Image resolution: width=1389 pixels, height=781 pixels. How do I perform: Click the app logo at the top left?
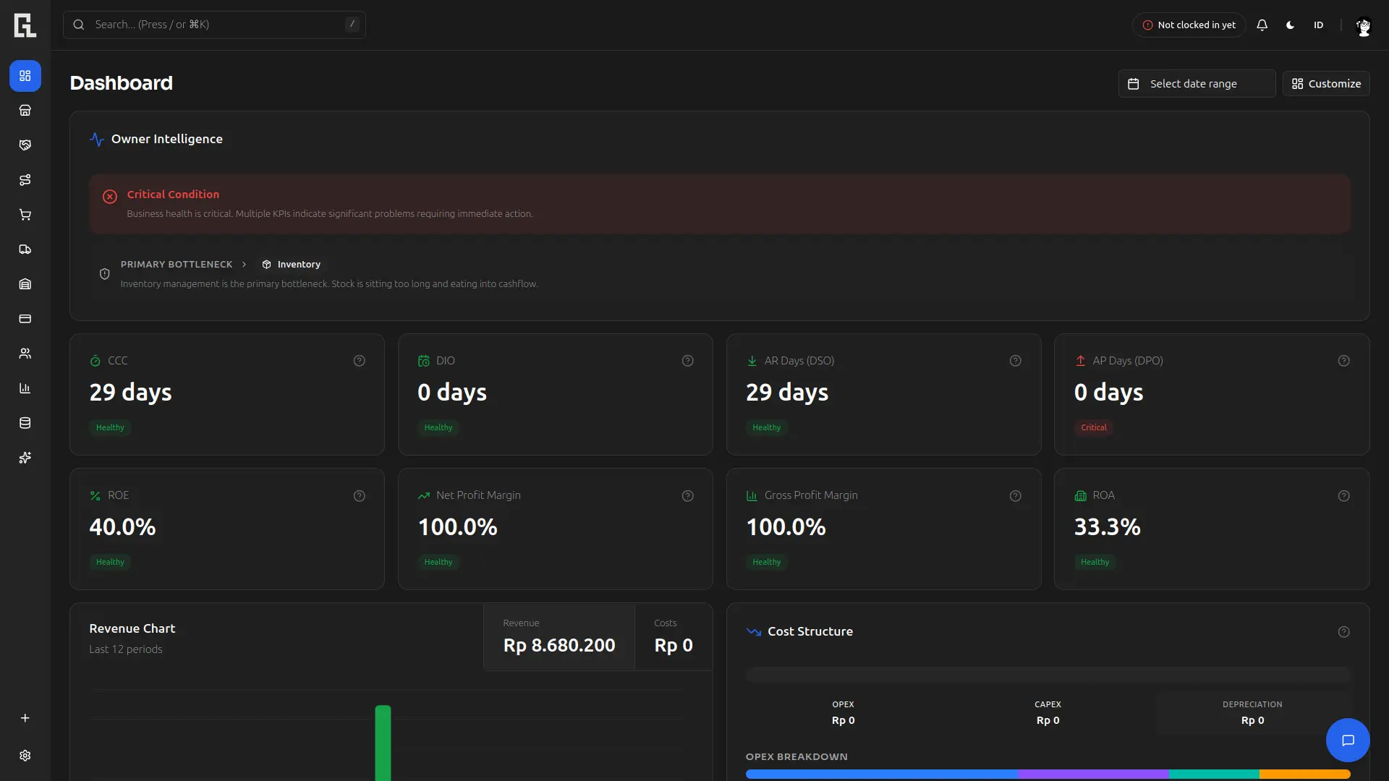(x=25, y=25)
